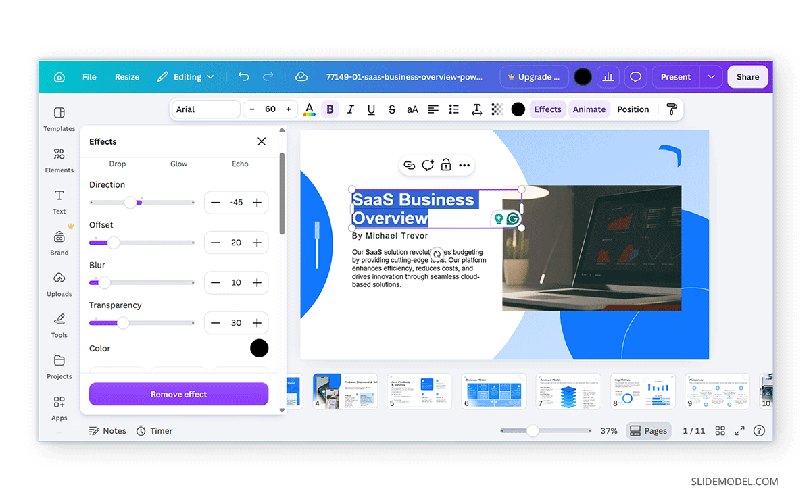Check the cloud save status icon
Viewport: 811px width, 502px height.
pos(301,77)
